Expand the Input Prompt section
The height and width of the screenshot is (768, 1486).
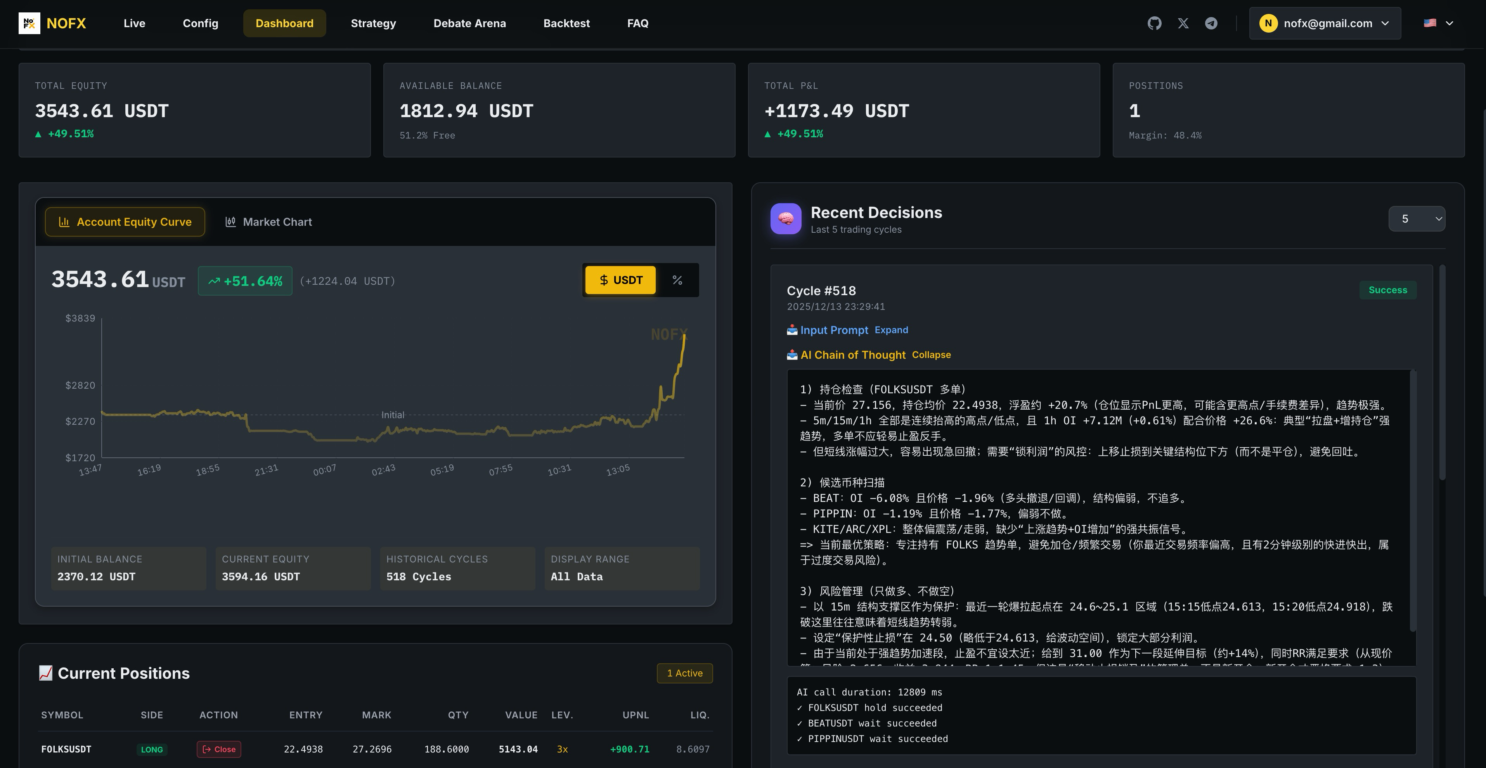point(891,330)
